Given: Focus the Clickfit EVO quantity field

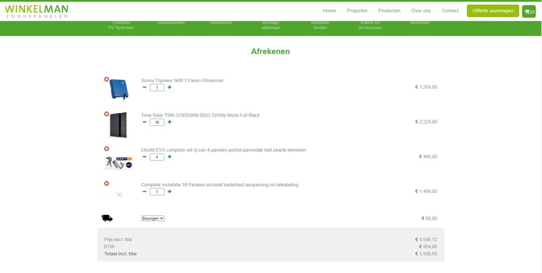Looking at the screenshot, I should tap(157, 157).
